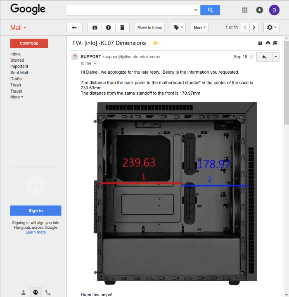The width and height of the screenshot is (289, 297).
Task: Delete the email using the trash icon
Action: [122, 28]
